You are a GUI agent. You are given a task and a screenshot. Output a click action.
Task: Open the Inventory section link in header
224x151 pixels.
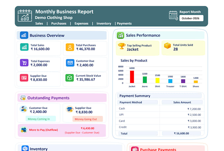(104, 24)
